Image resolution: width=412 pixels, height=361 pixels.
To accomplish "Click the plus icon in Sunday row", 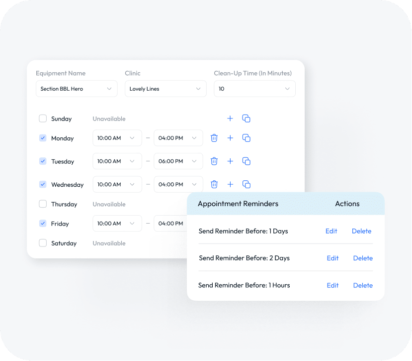I will coord(230,119).
